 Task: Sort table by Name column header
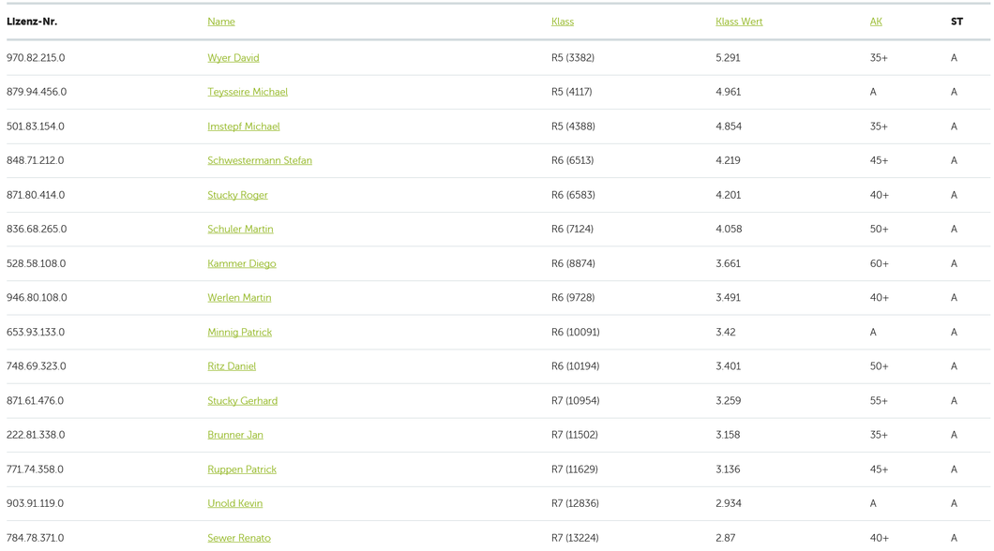pos(221,22)
